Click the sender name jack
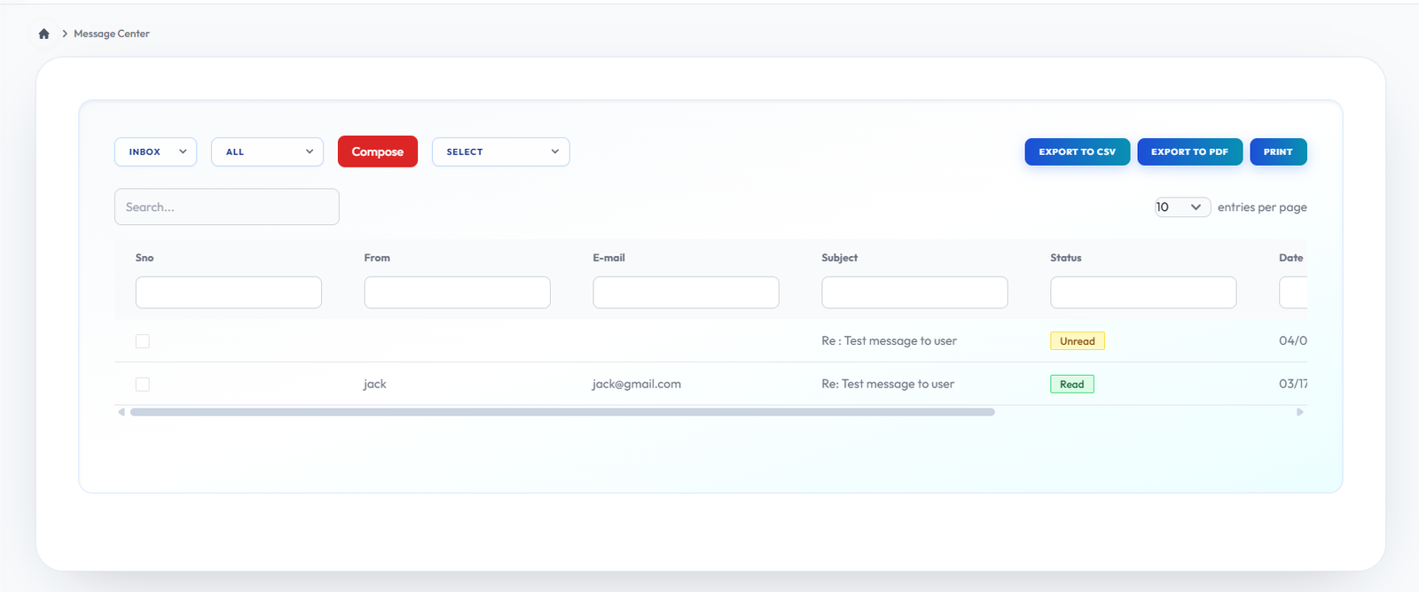This screenshot has height=592, width=1419. [375, 384]
